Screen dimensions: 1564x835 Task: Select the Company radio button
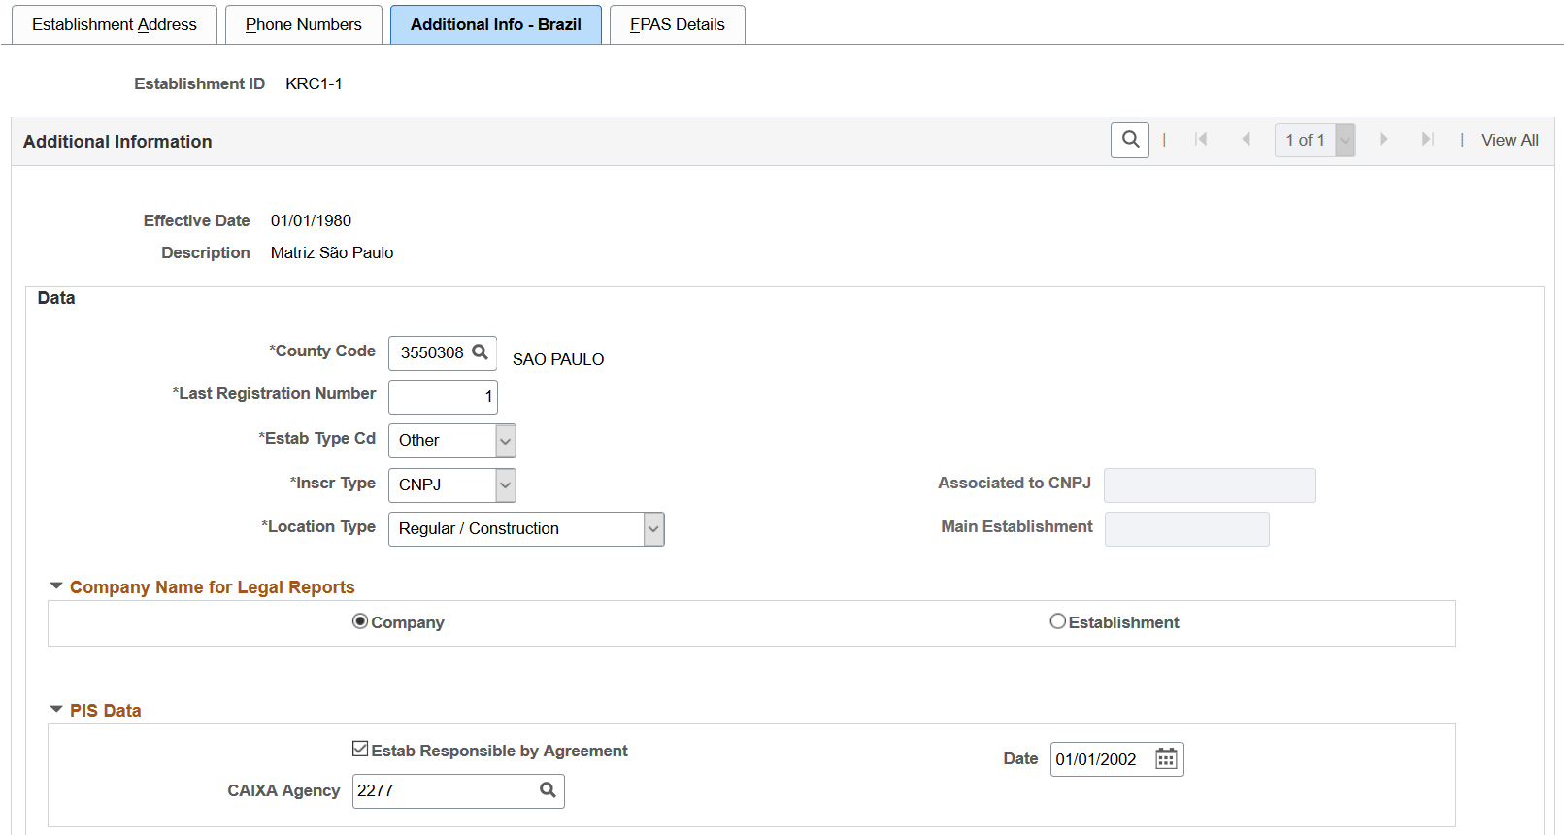coord(360,621)
